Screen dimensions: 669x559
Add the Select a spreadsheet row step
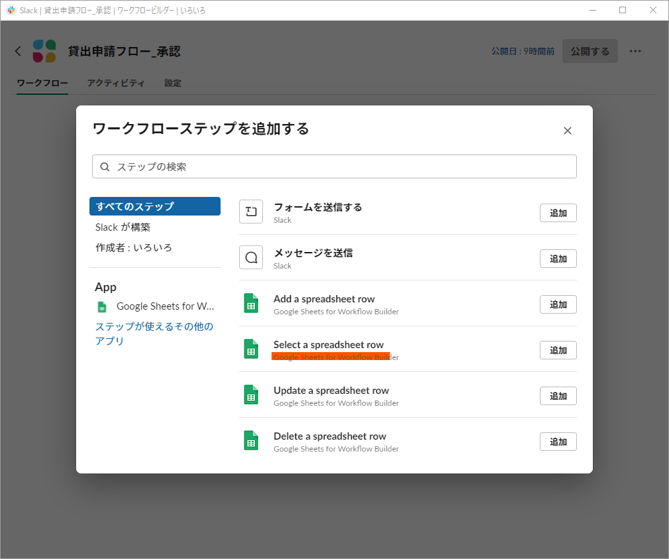pos(558,350)
